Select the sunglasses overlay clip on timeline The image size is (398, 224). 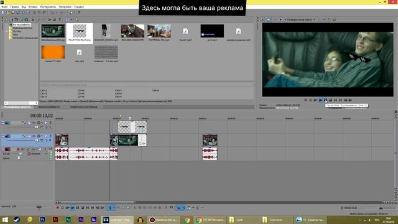[x=132, y=127]
